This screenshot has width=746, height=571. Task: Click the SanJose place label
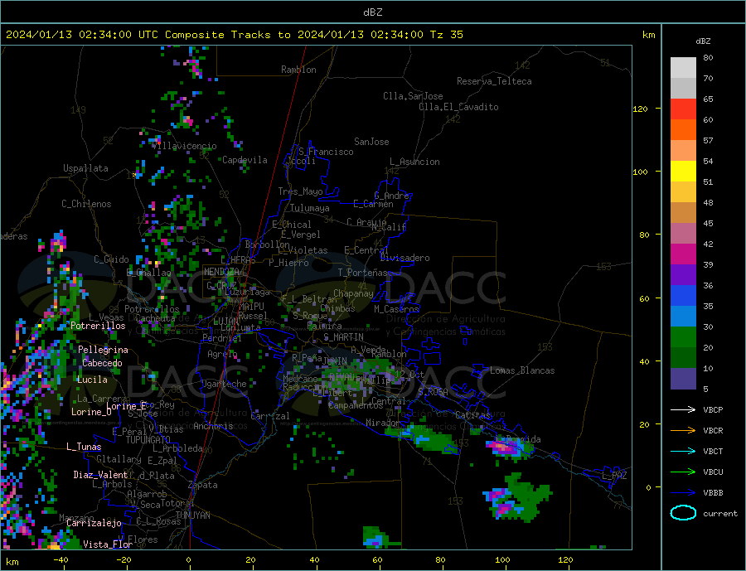point(371,142)
